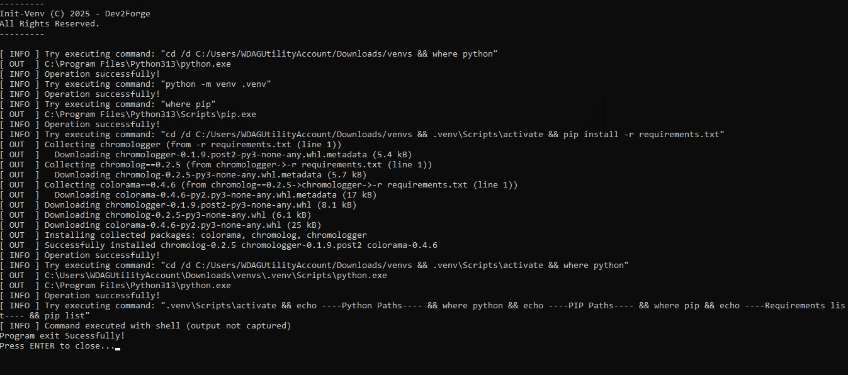Click the "Collecting colorama==0.4.6" output line

(281, 185)
